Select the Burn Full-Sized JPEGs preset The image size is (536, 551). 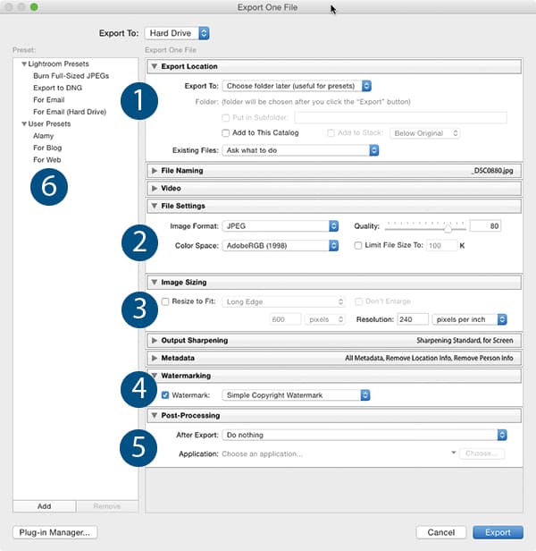pyautogui.click(x=71, y=77)
